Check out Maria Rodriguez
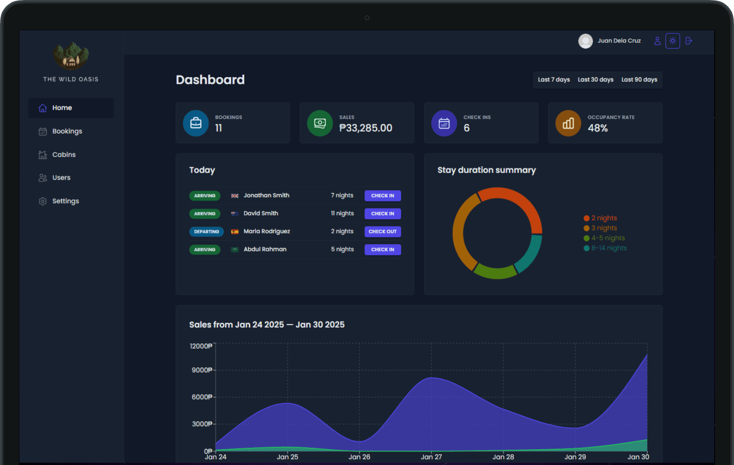Image resolution: width=734 pixels, height=465 pixels. point(383,232)
